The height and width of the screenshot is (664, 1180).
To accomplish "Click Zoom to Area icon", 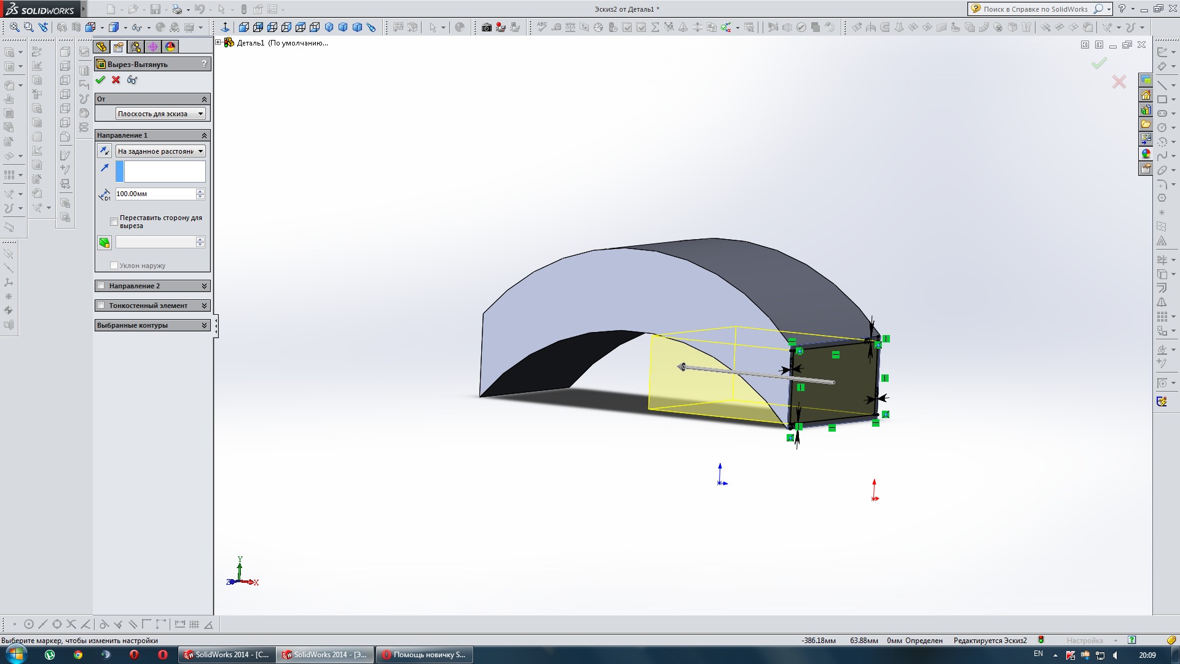I will coord(28,27).
